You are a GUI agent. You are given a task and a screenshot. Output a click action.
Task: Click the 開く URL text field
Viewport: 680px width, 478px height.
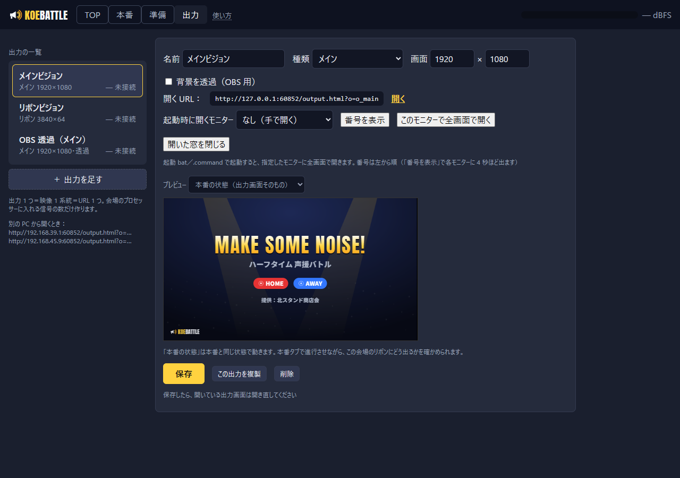pyautogui.click(x=296, y=99)
